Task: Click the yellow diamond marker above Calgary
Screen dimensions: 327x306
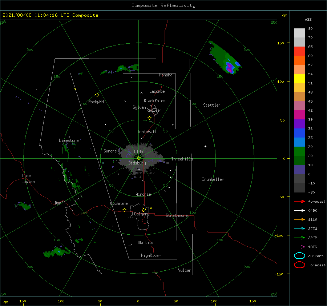Action: 144,210
